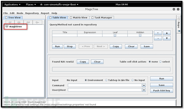Screen dimensions: 185x110
Task: Click into the Command input field
Action: [105, 85]
